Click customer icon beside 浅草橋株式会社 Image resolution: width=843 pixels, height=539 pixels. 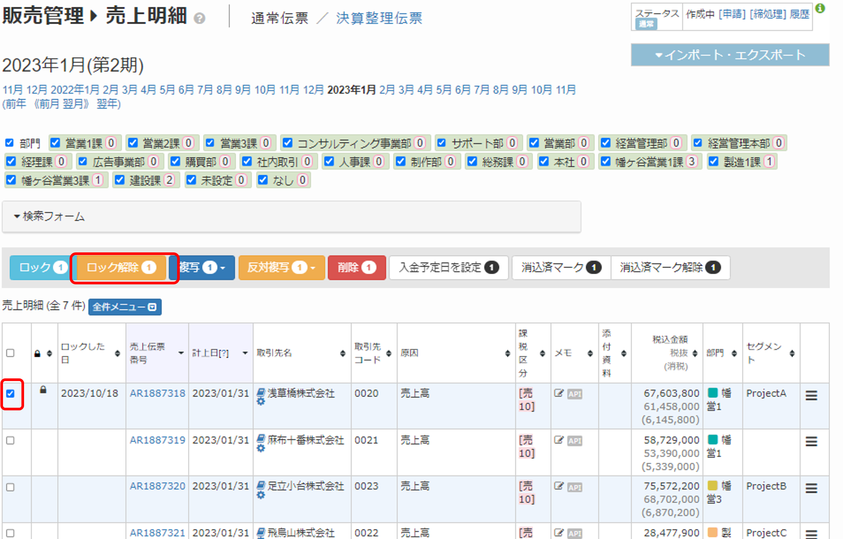click(261, 393)
